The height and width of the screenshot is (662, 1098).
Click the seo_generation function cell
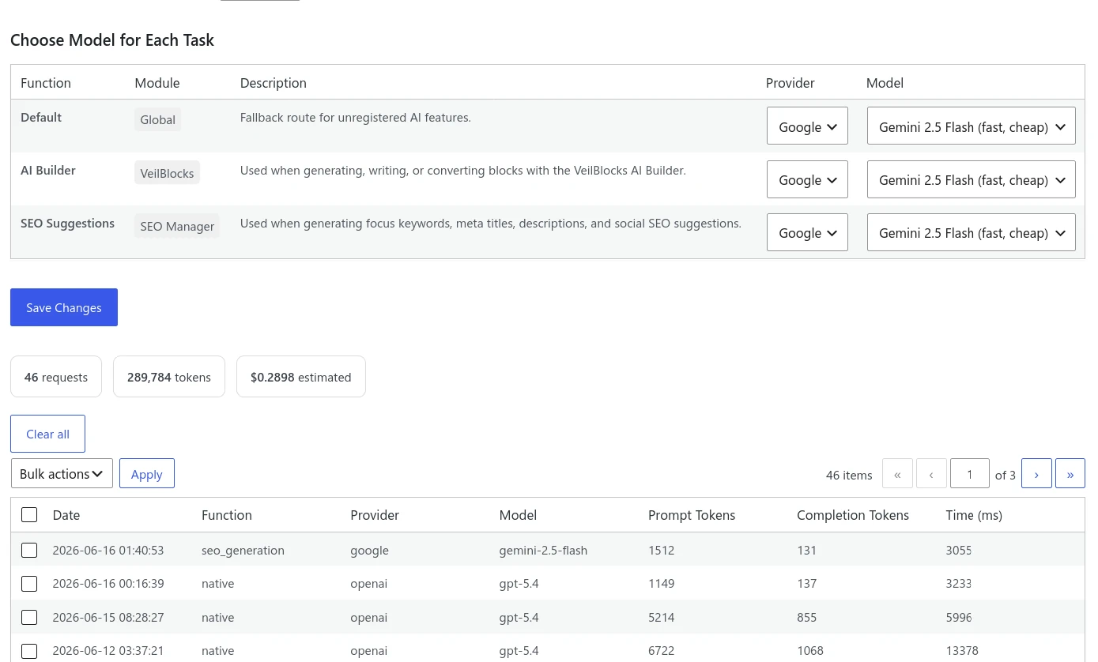(x=243, y=550)
